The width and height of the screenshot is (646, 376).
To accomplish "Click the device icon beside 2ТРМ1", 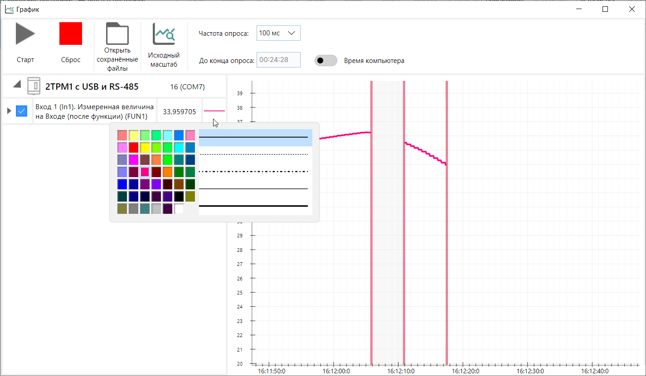I will click(34, 86).
